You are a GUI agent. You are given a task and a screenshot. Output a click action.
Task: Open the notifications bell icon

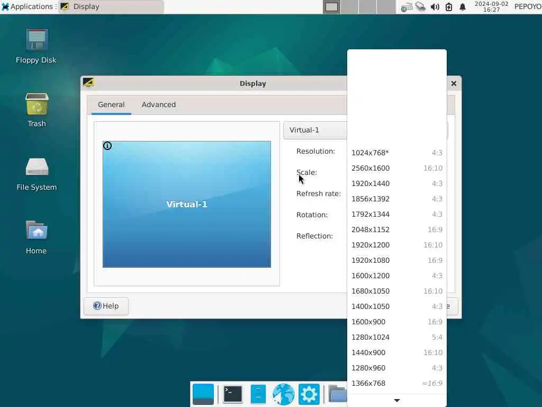click(463, 7)
